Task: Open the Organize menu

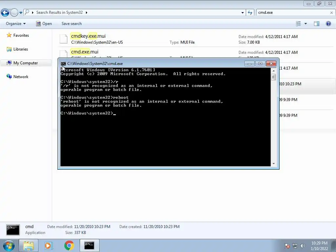Action: (16, 24)
